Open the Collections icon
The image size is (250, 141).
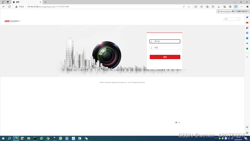[207, 7]
